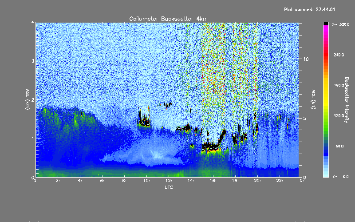Click the yellow segment of the colorbar
The image size is (355, 222).
pos(326,93)
